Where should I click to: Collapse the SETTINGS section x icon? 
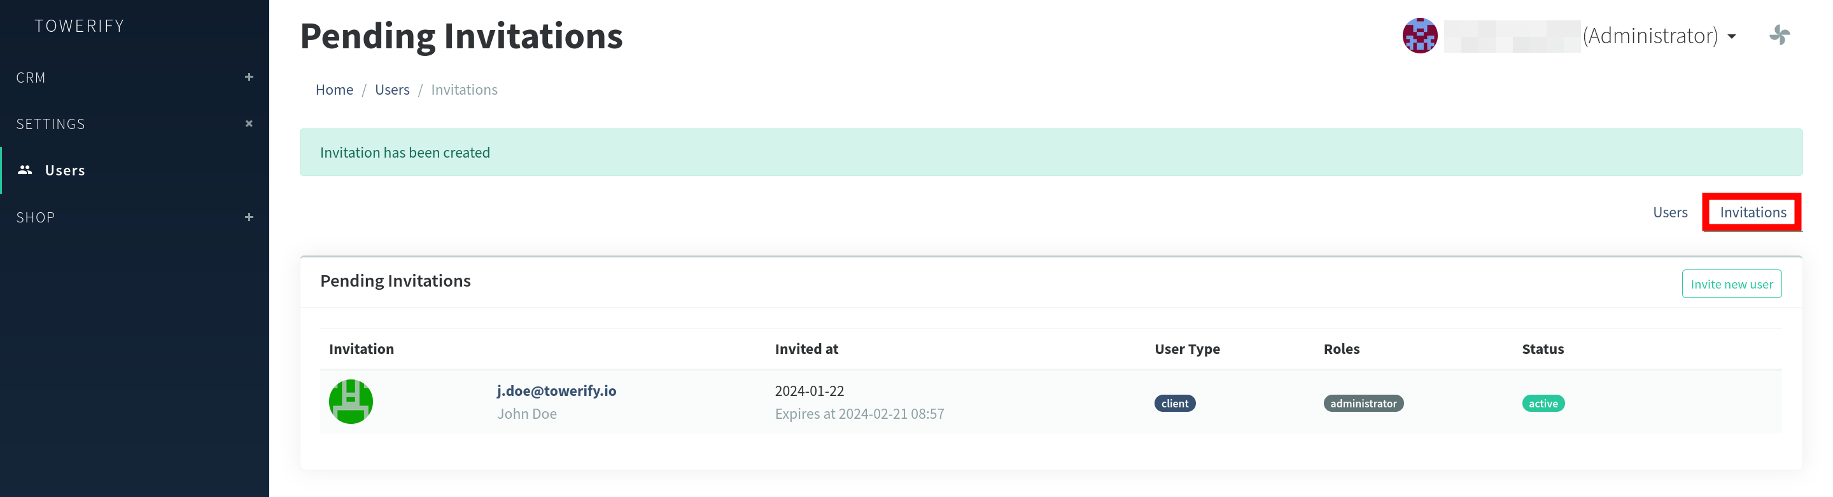click(249, 124)
